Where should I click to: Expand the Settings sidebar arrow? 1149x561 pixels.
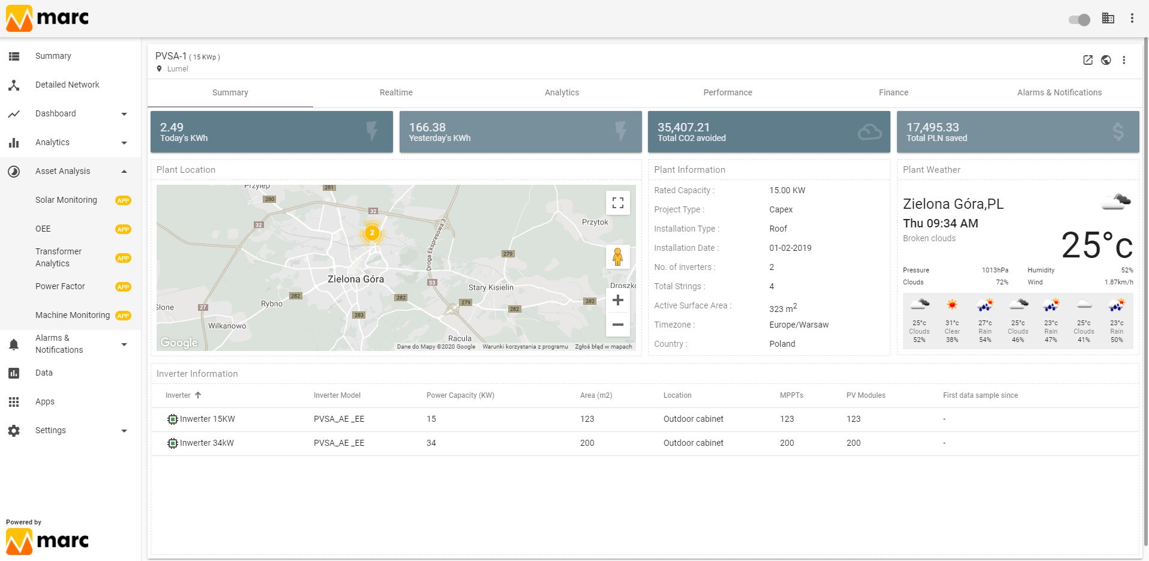coord(124,431)
